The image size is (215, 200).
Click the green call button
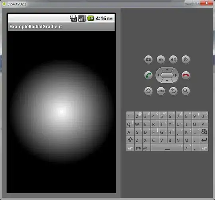click(x=149, y=75)
